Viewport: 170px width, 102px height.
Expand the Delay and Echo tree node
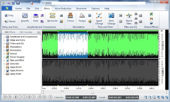point(4,40)
